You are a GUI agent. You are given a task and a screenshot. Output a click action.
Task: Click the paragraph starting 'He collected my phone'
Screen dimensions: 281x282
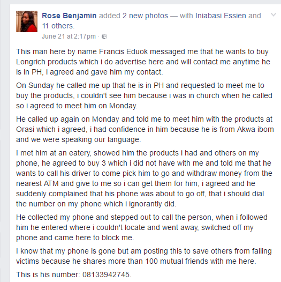142,227
